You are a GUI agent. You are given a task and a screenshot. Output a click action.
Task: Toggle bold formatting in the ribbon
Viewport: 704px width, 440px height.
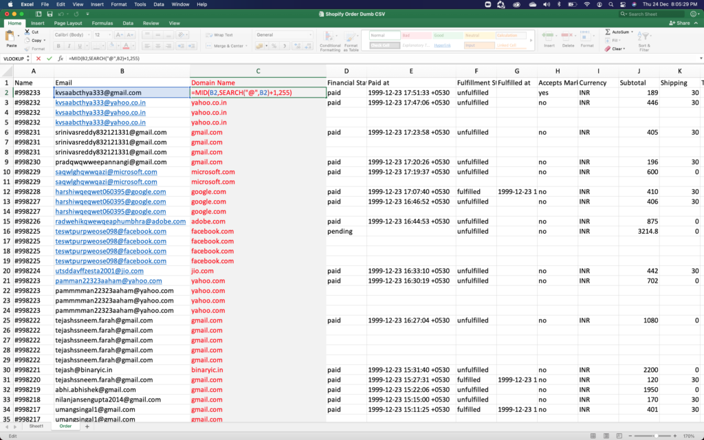58,45
